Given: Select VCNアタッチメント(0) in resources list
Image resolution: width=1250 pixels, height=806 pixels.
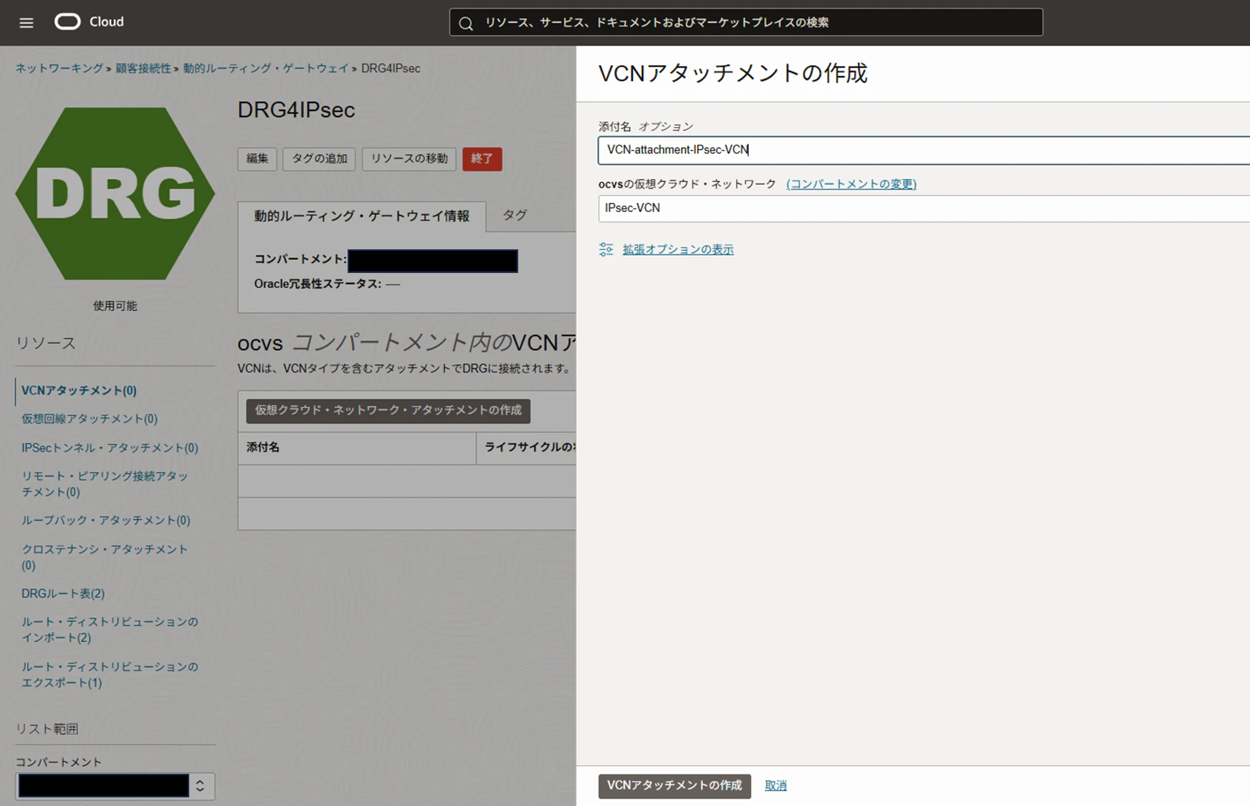Looking at the screenshot, I should [x=79, y=391].
